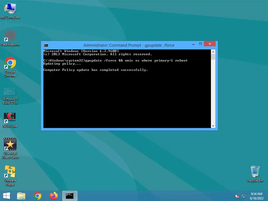The height and width of the screenshot is (201, 268).
Task: Open the Command Prompt system menu icon
Action: [46, 45]
